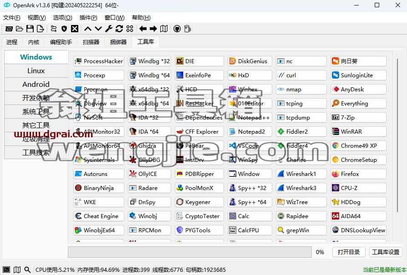The image size is (407, 275).
Task: Open DIE detect-it-easy tool
Action: point(199,61)
